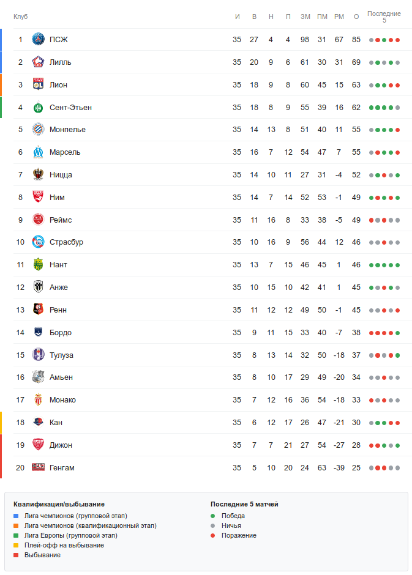
Task: Click the Strasbourg blue crest icon
Action: click(x=39, y=242)
